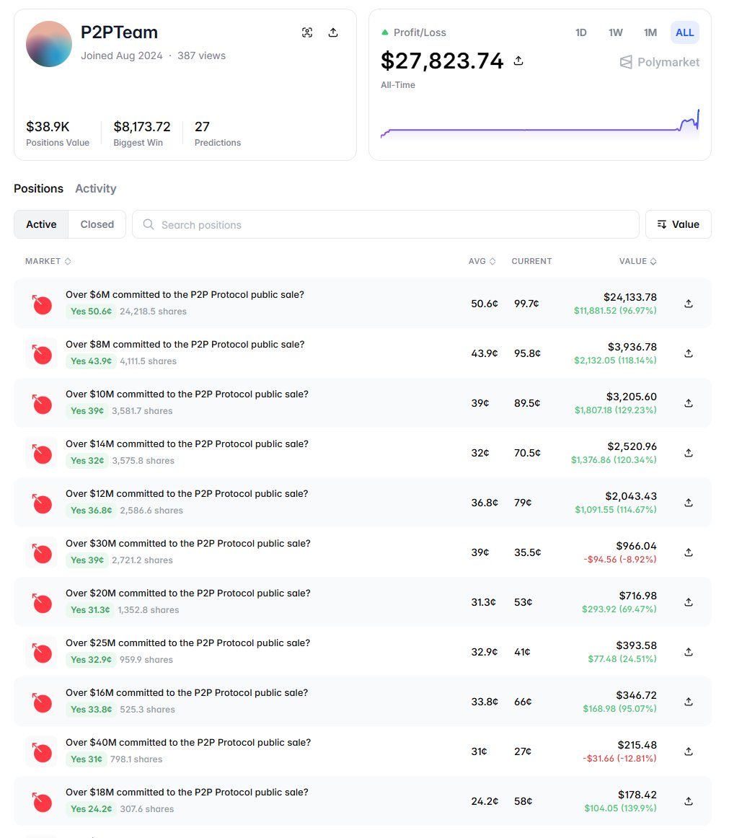Share the Over $8M position
Viewport: 729px width, 838px height.
click(689, 353)
